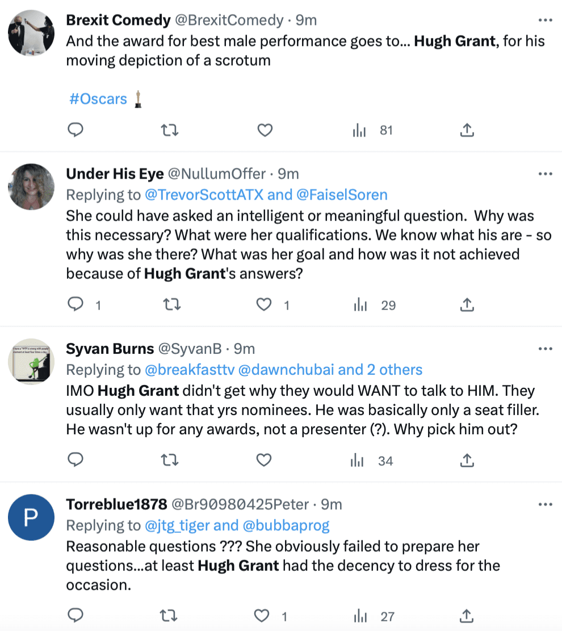Reply to Brexit Comedy's tweet
This screenshot has height=631, width=562.
[76, 130]
